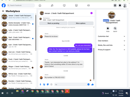Screen dimensions: 130x97
Task: Go back using the Marketplace arrow
Action: [x=3, y=11]
